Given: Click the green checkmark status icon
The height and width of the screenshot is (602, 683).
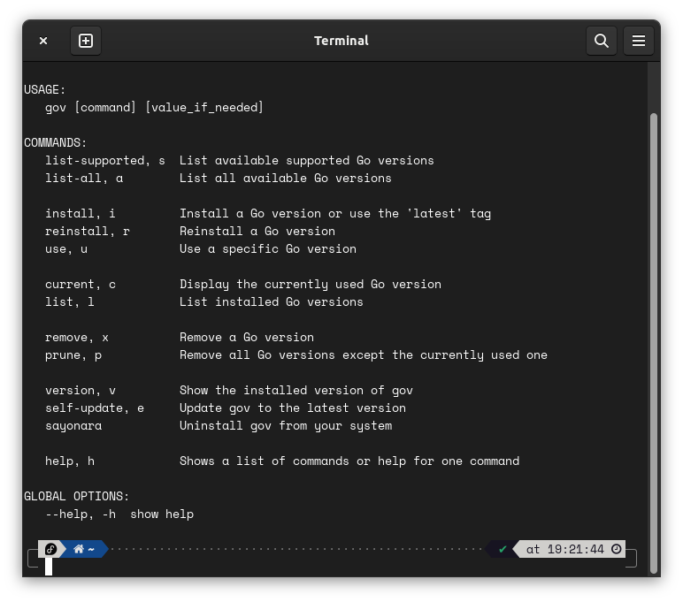Looking at the screenshot, I should click(503, 549).
